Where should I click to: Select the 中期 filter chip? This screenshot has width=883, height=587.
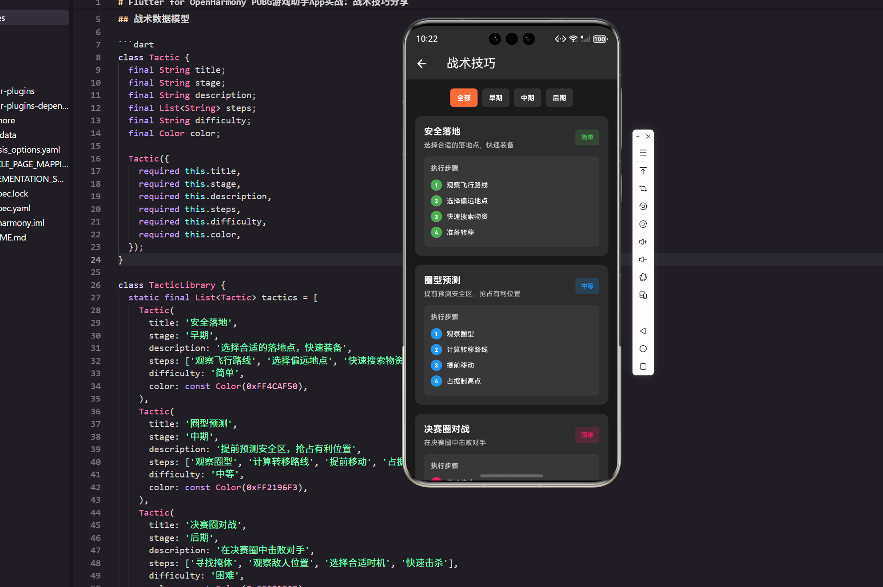click(x=527, y=98)
